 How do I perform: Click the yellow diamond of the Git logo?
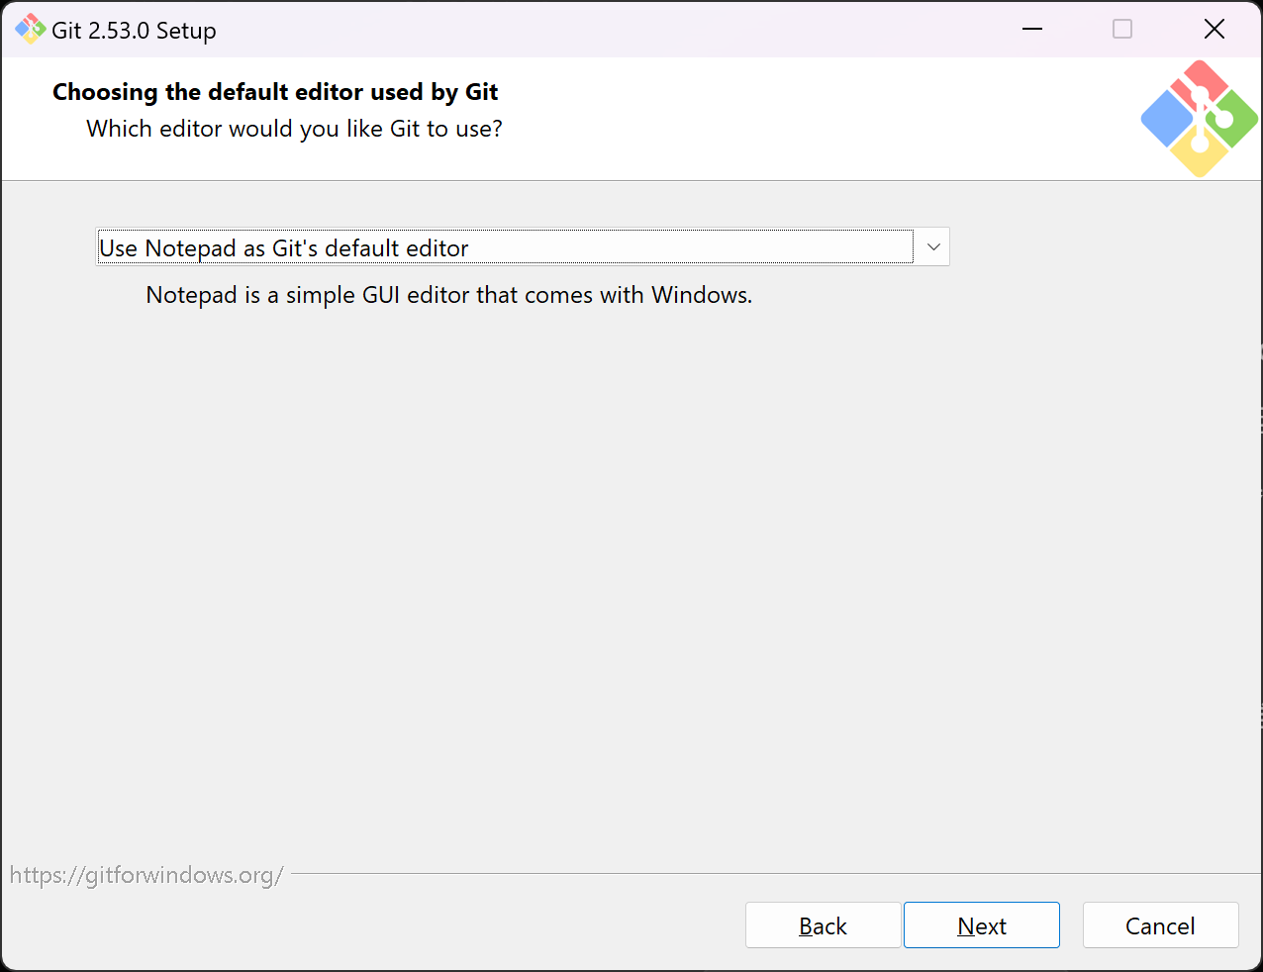pyautogui.click(x=1200, y=155)
